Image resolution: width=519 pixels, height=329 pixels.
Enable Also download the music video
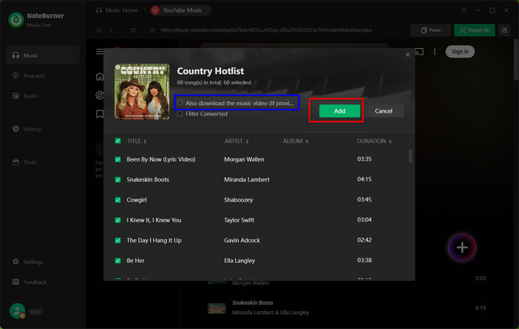(179, 103)
